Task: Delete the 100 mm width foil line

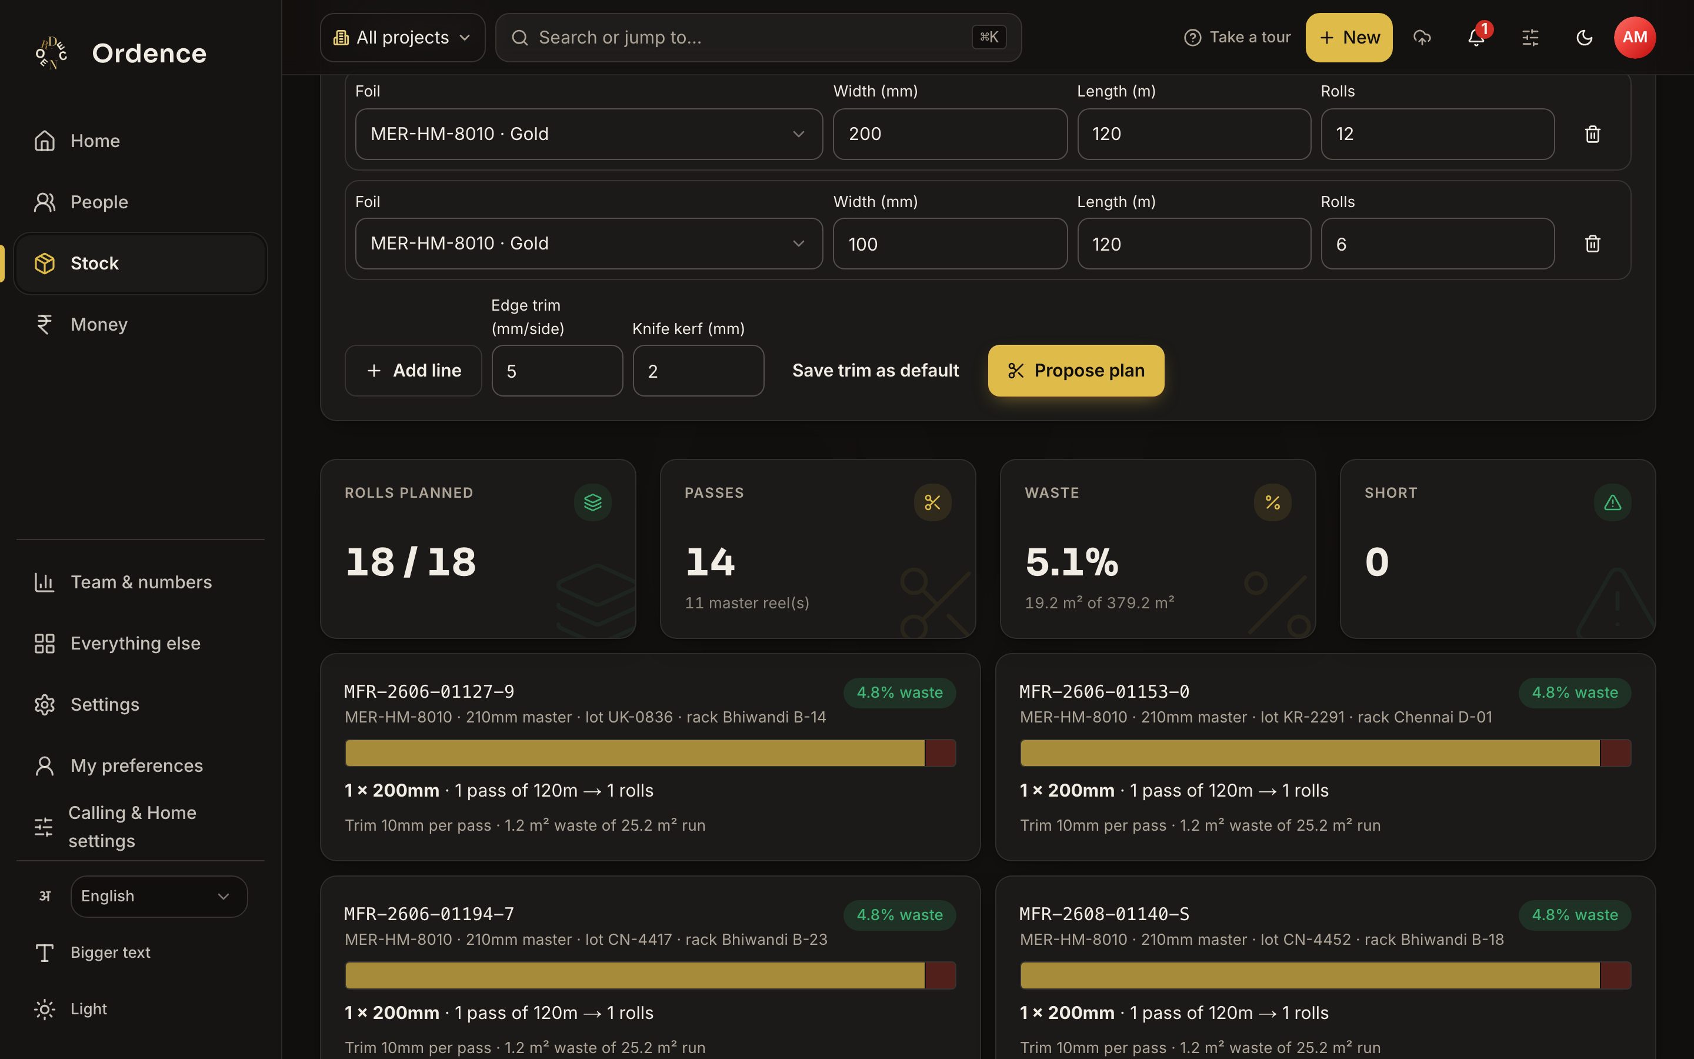Action: pos(1592,244)
